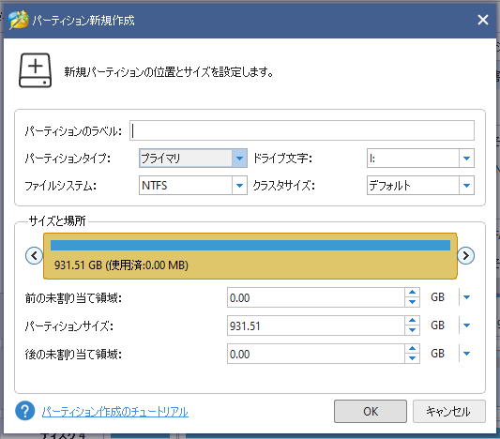Viewport: 500px width, 439px height.
Task: Open the GB unit dropdown for 前の未割り当て領域
Action: [466, 297]
